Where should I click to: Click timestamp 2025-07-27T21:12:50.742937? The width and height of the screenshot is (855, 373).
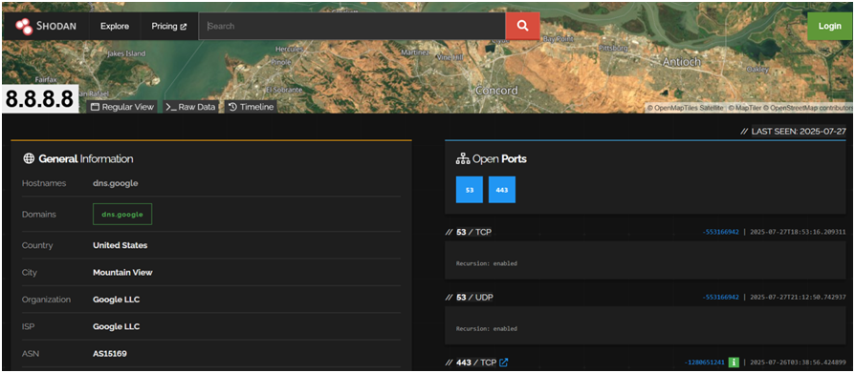[x=798, y=298]
